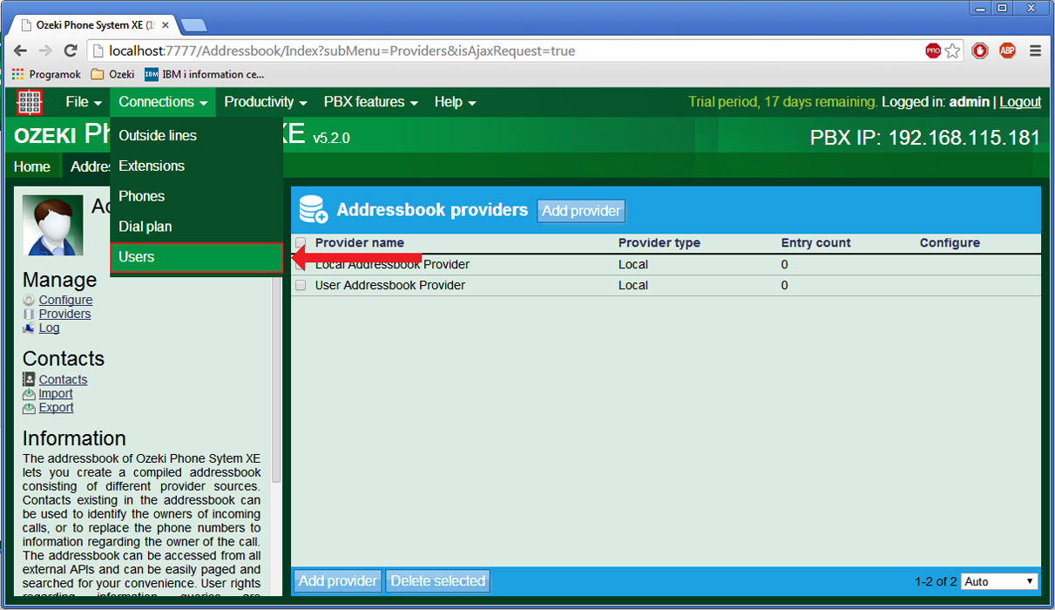
Task: Click the Export link
Action: (56, 408)
